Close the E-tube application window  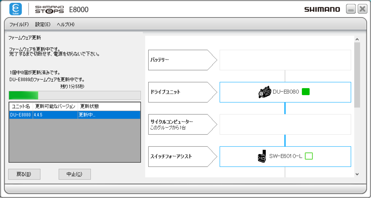(x=362, y=10)
